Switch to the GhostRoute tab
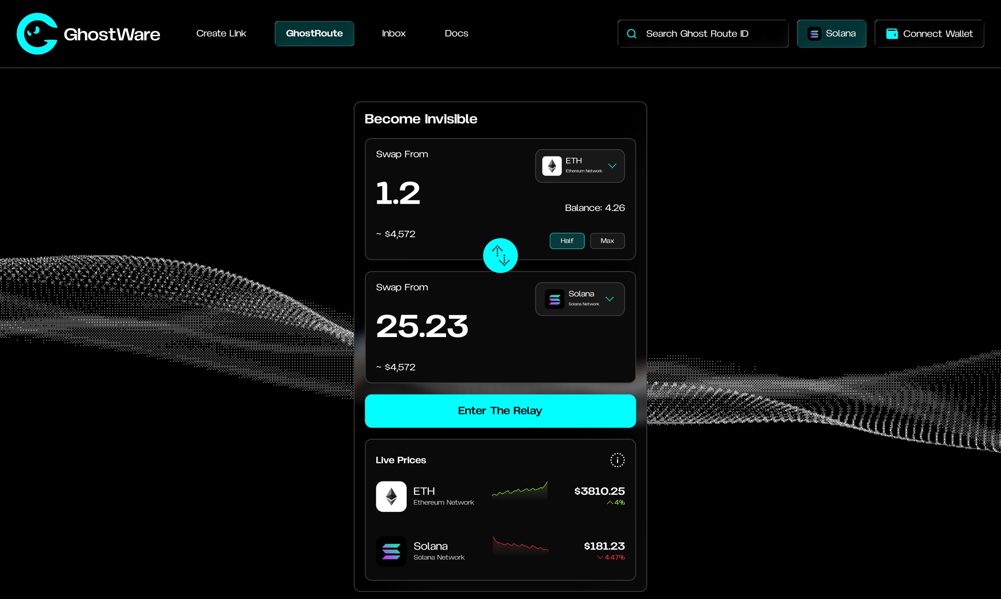The image size is (1001, 599). coord(314,33)
